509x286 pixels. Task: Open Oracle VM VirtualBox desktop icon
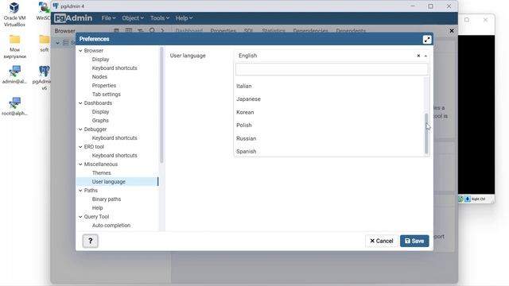(14, 14)
